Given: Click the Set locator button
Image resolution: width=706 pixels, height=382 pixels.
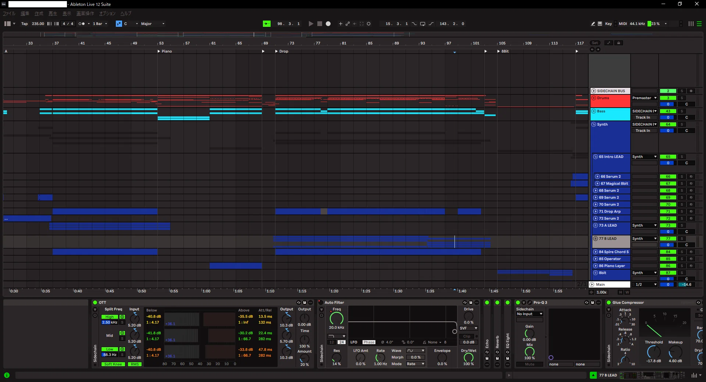Looking at the screenshot, I should coord(595,43).
